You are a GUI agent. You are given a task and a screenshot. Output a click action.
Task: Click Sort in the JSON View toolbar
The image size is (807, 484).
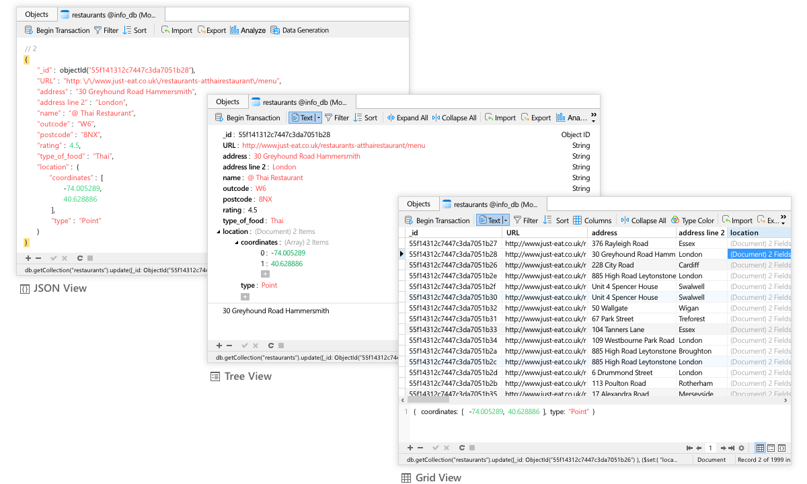click(x=134, y=30)
